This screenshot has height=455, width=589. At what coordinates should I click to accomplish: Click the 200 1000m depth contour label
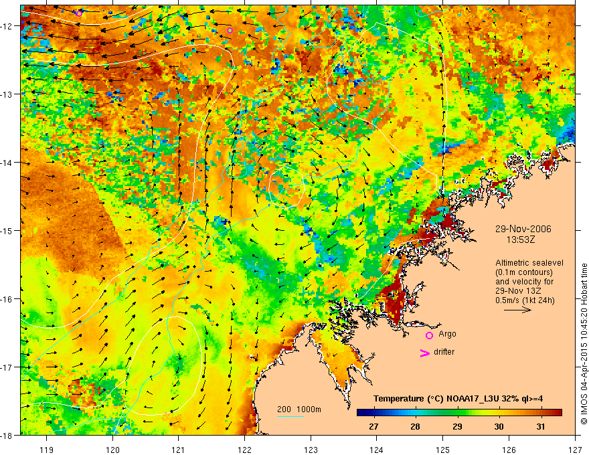(x=299, y=409)
